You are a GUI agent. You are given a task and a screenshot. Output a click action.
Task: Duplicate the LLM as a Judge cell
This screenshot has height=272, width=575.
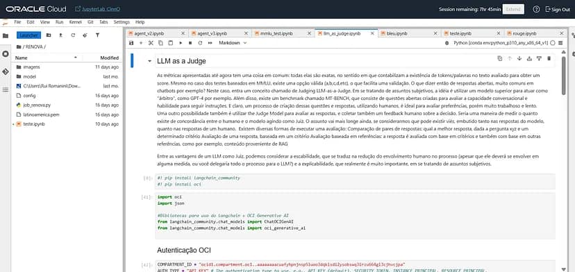point(499,58)
